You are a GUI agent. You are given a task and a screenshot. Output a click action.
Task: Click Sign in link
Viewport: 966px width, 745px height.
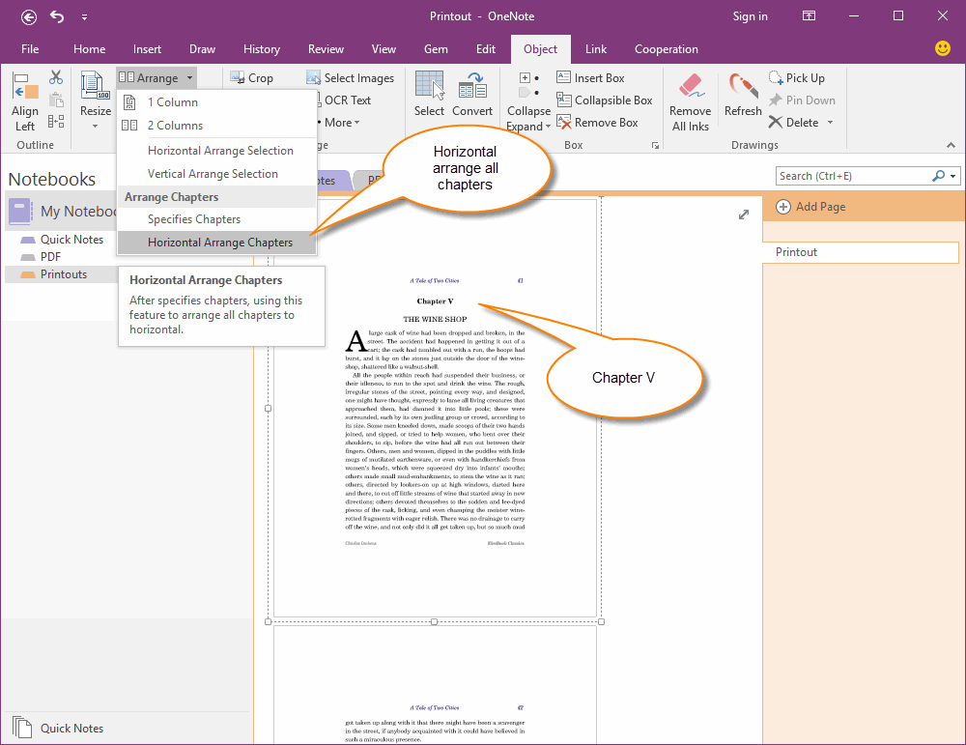pos(750,16)
